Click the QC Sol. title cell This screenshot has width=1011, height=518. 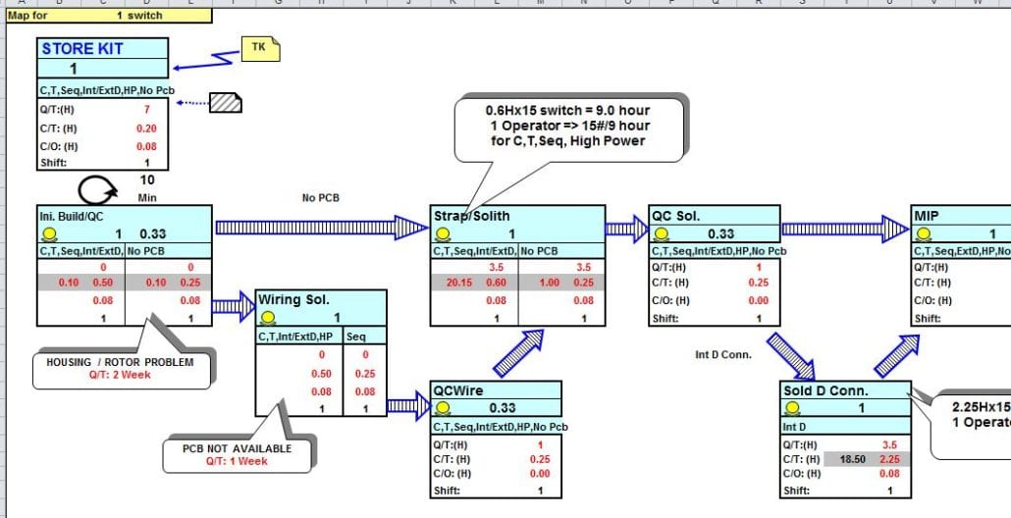[x=715, y=217]
